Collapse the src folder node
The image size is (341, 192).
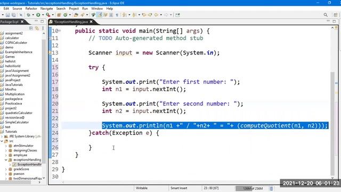pos(2,141)
